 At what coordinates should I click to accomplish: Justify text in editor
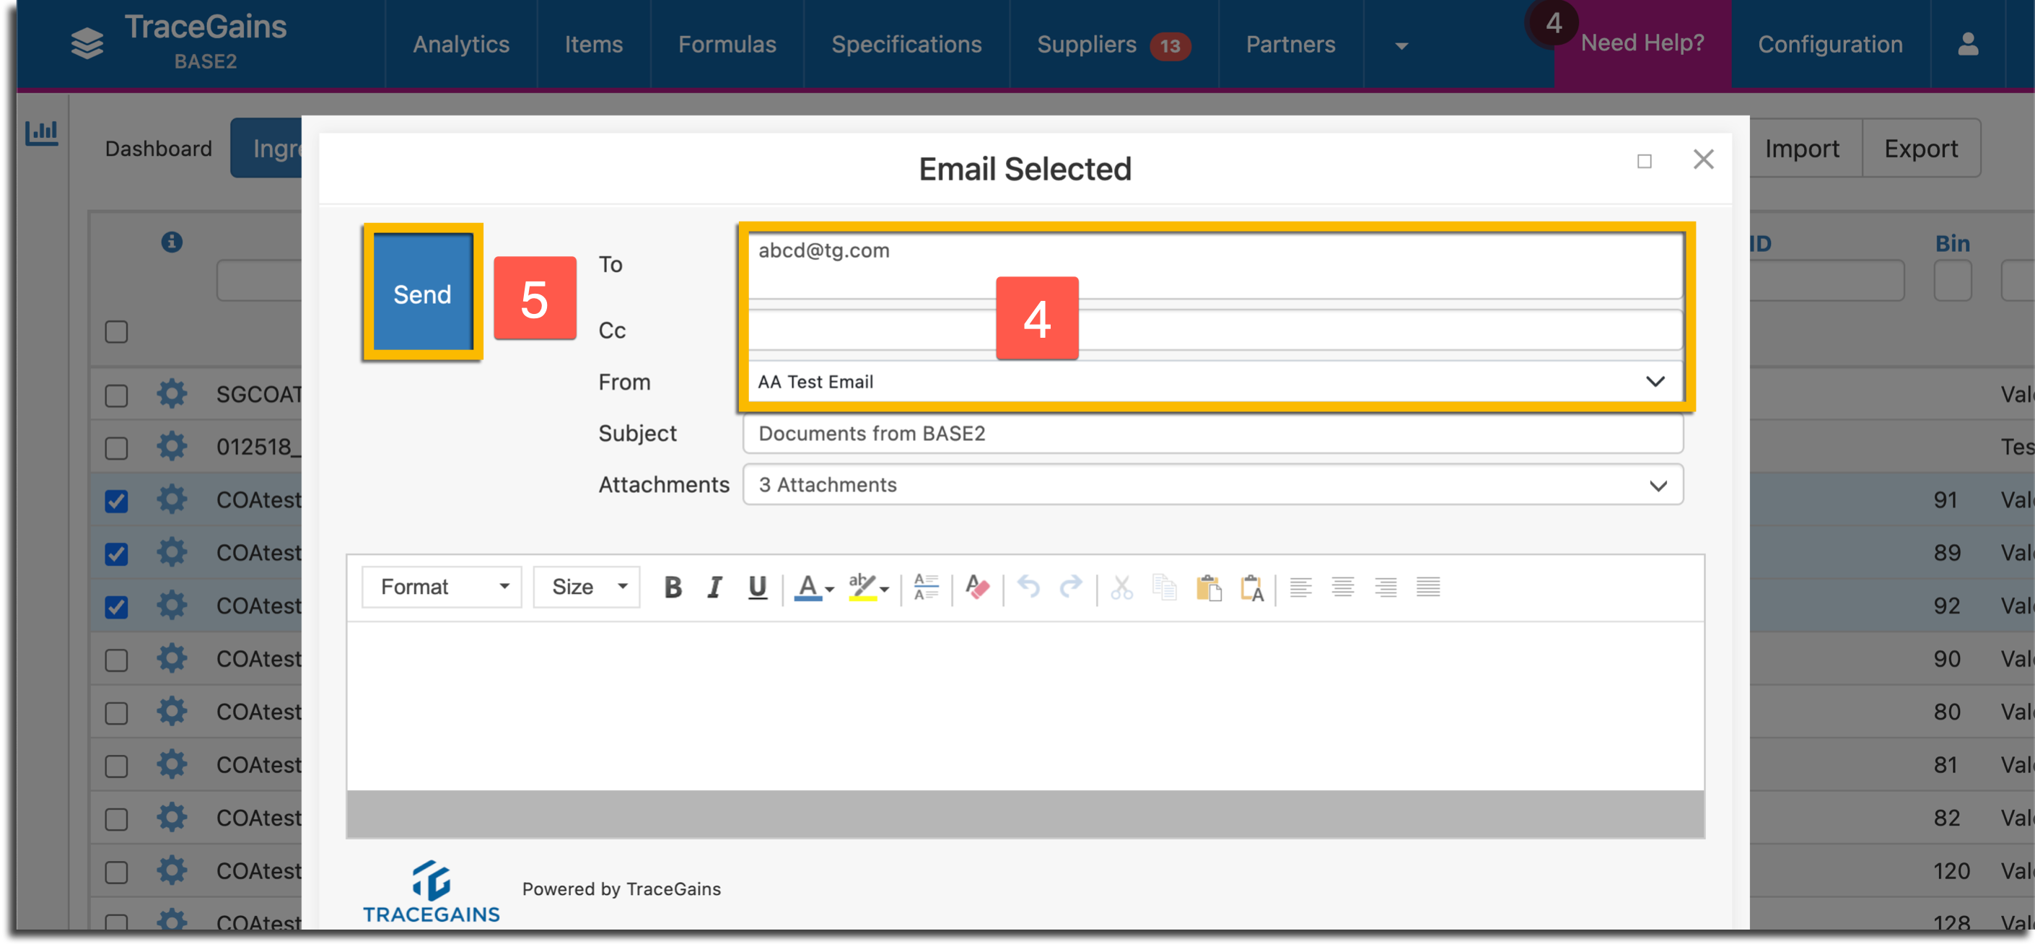point(1427,587)
